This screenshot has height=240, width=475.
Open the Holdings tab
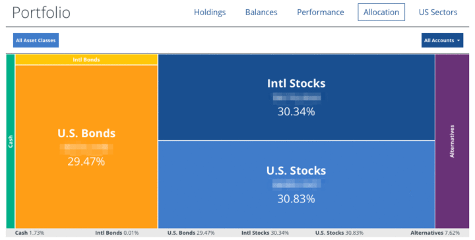210,13
